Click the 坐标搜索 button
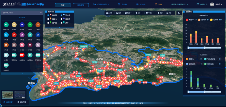Image resolution: width=226 pixels, height=107 pixels. 22,102
